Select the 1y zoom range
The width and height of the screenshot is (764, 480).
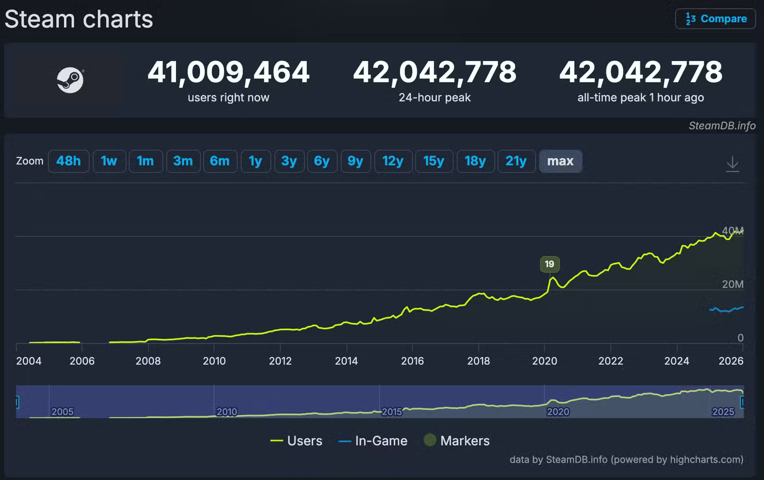(256, 161)
